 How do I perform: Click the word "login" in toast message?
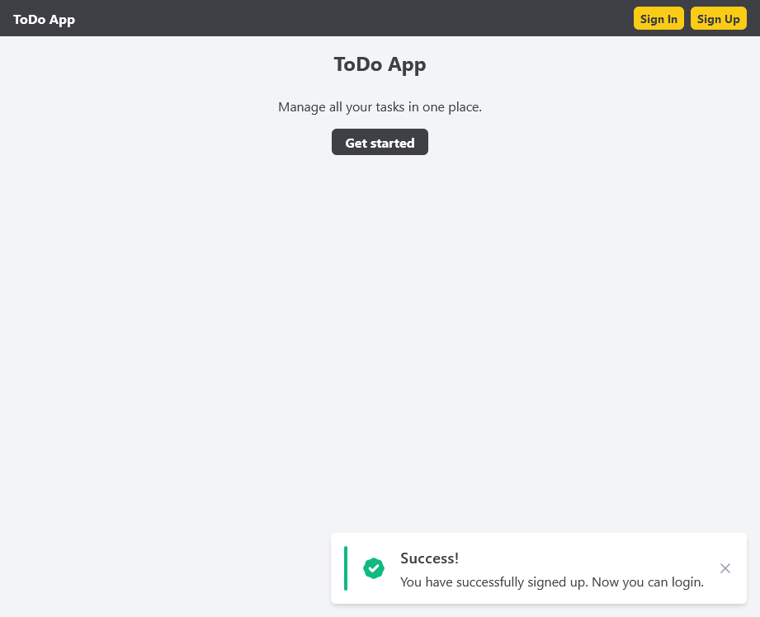click(687, 582)
